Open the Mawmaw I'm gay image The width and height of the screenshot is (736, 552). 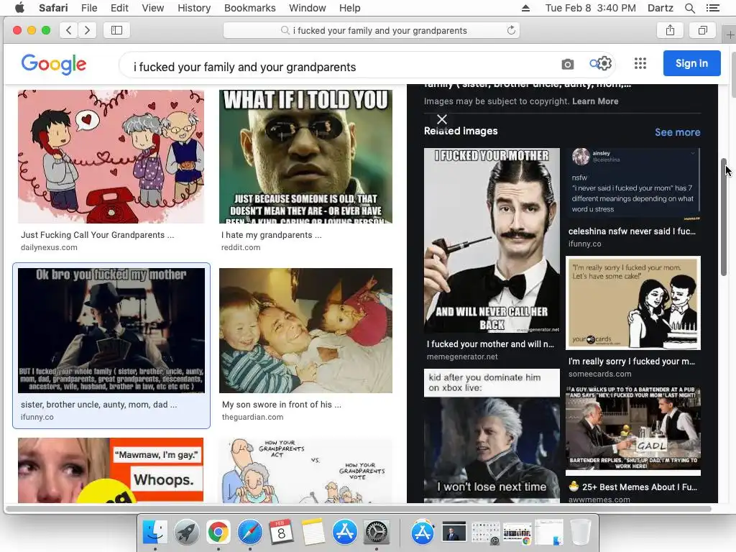pos(111,470)
